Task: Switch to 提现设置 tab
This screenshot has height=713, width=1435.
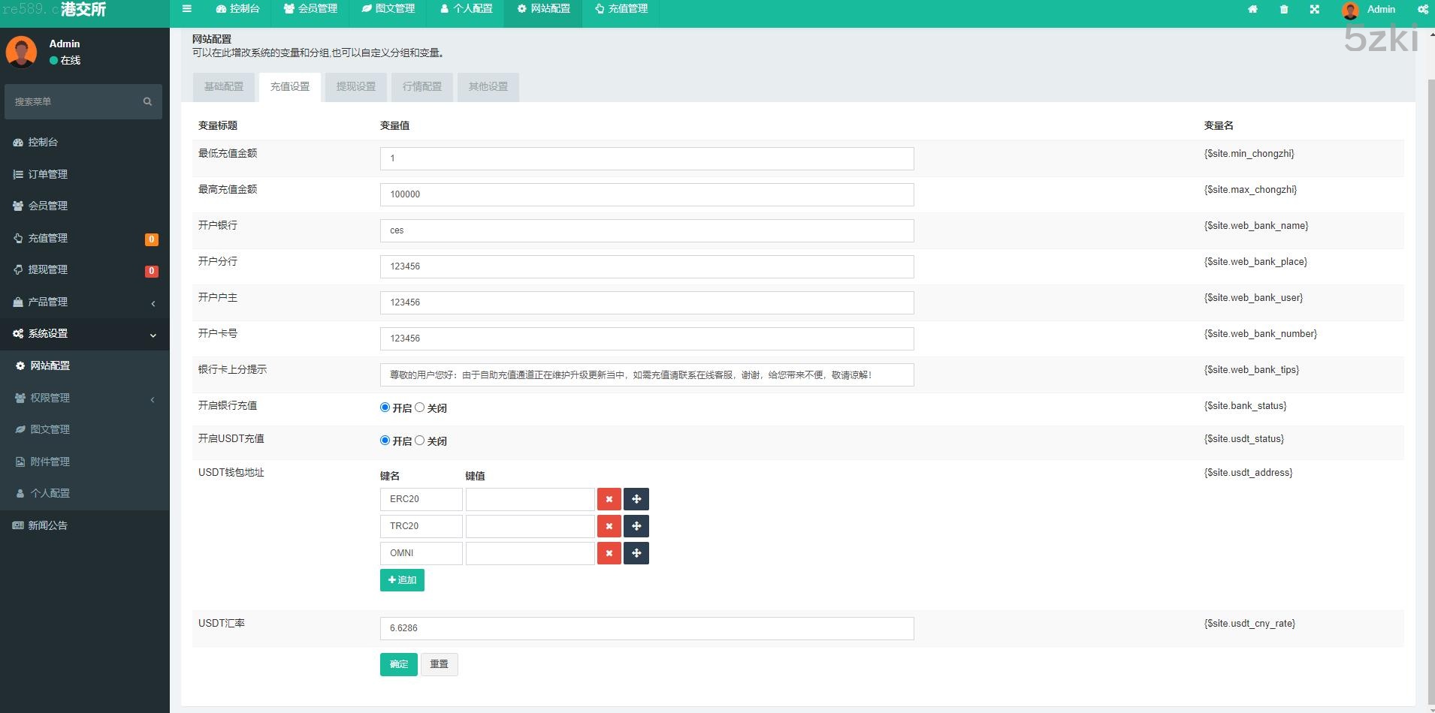Action: tap(356, 87)
